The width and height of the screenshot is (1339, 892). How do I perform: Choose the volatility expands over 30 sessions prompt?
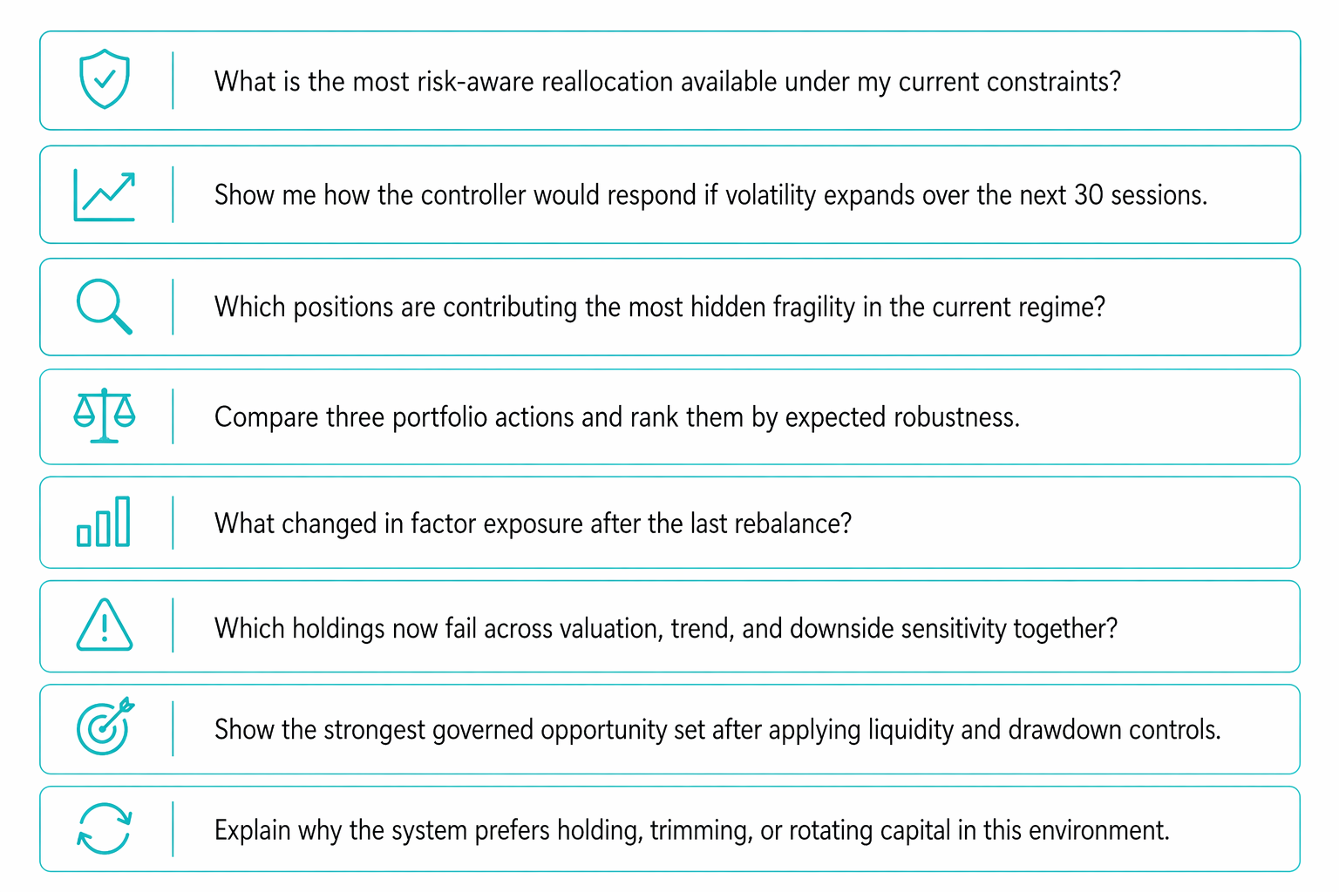tap(710, 195)
